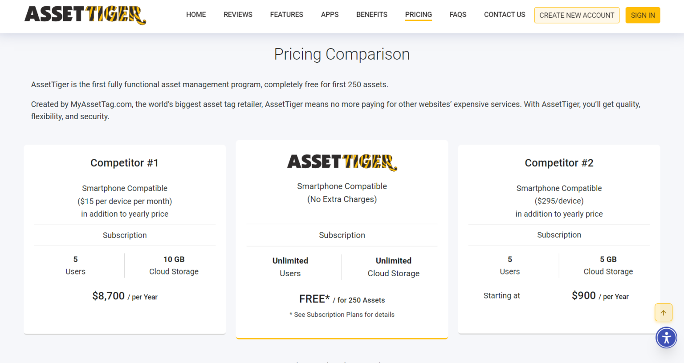
Task: Open the CONTACT US page
Action: tap(504, 14)
